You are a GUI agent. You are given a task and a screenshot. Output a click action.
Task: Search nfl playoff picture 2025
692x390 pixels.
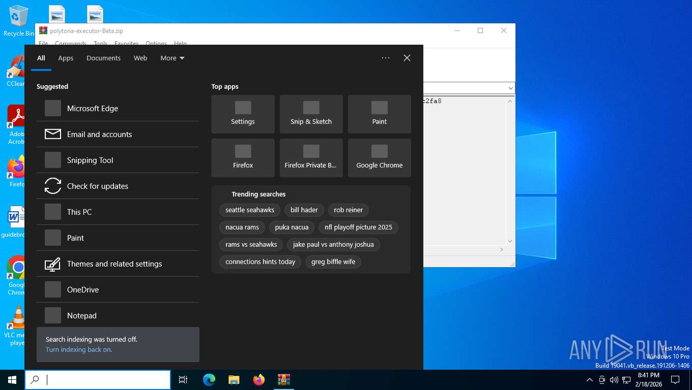pyautogui.click(x=358, y=227)
